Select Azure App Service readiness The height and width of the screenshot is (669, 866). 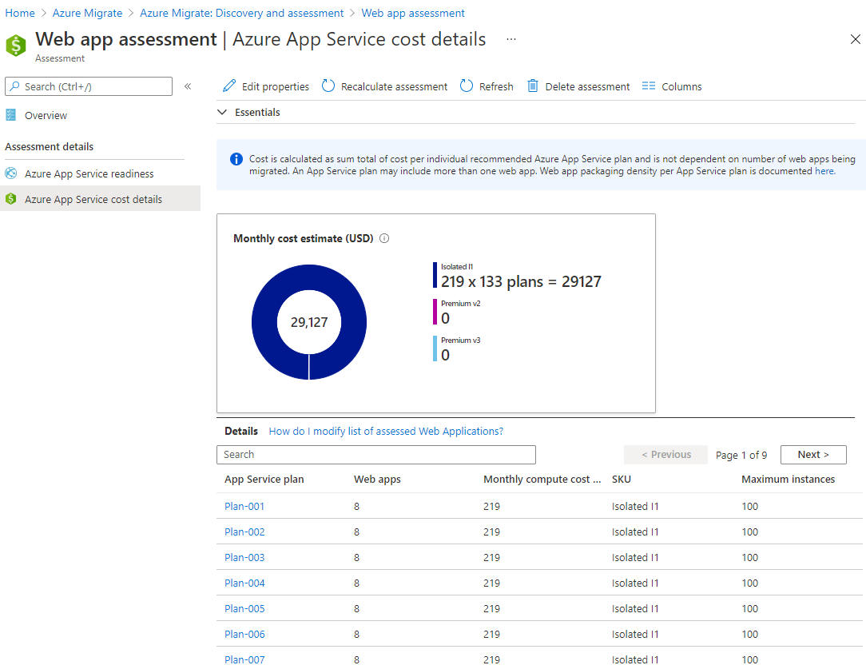(x=89, y=173)
